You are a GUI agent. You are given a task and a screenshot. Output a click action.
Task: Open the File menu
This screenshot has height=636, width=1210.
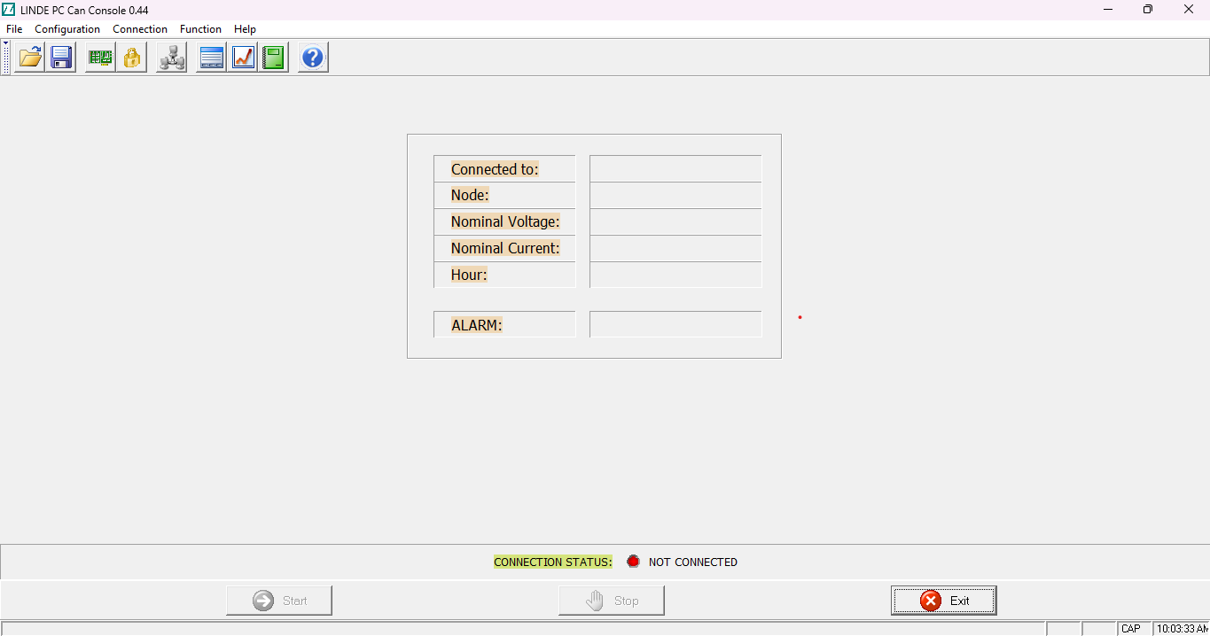pos(14,29)
